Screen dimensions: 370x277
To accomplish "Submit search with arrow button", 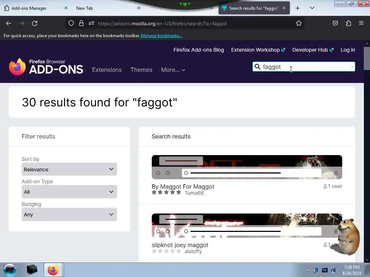I will pos(351,67).
